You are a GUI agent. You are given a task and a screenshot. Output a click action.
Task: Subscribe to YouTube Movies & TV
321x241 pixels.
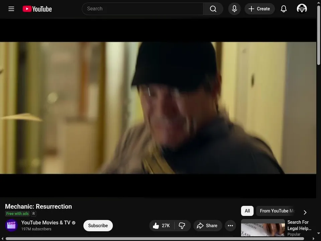[x=98, y=225]
